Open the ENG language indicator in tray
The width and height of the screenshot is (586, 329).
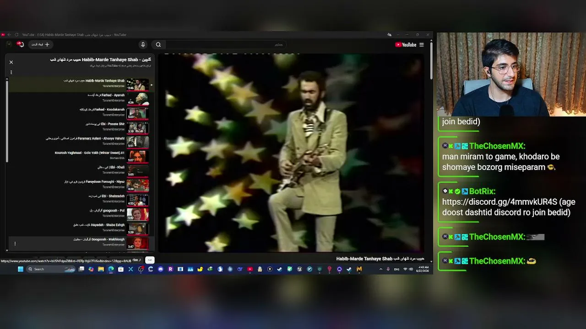pyautogui.click(x=396, y=269)
